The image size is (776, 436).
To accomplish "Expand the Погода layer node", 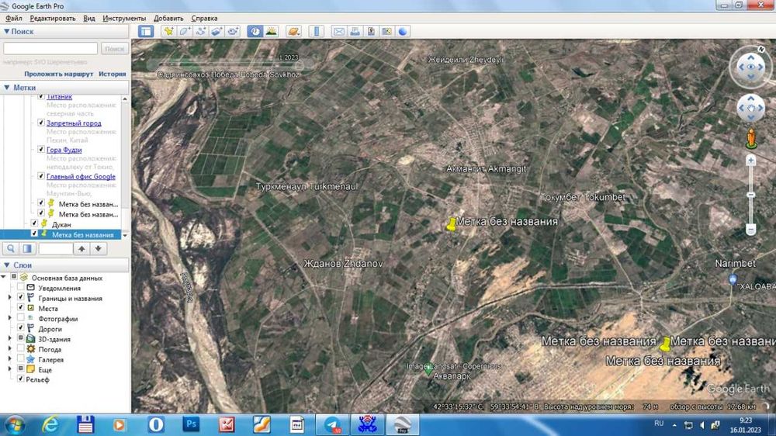I will 10,349.
